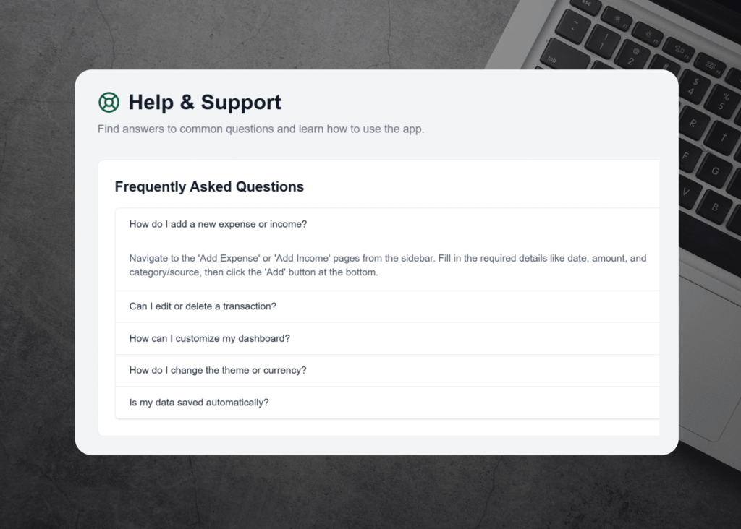Click the 'Navigate to the Add Expense' answer text

pos(387,265)
